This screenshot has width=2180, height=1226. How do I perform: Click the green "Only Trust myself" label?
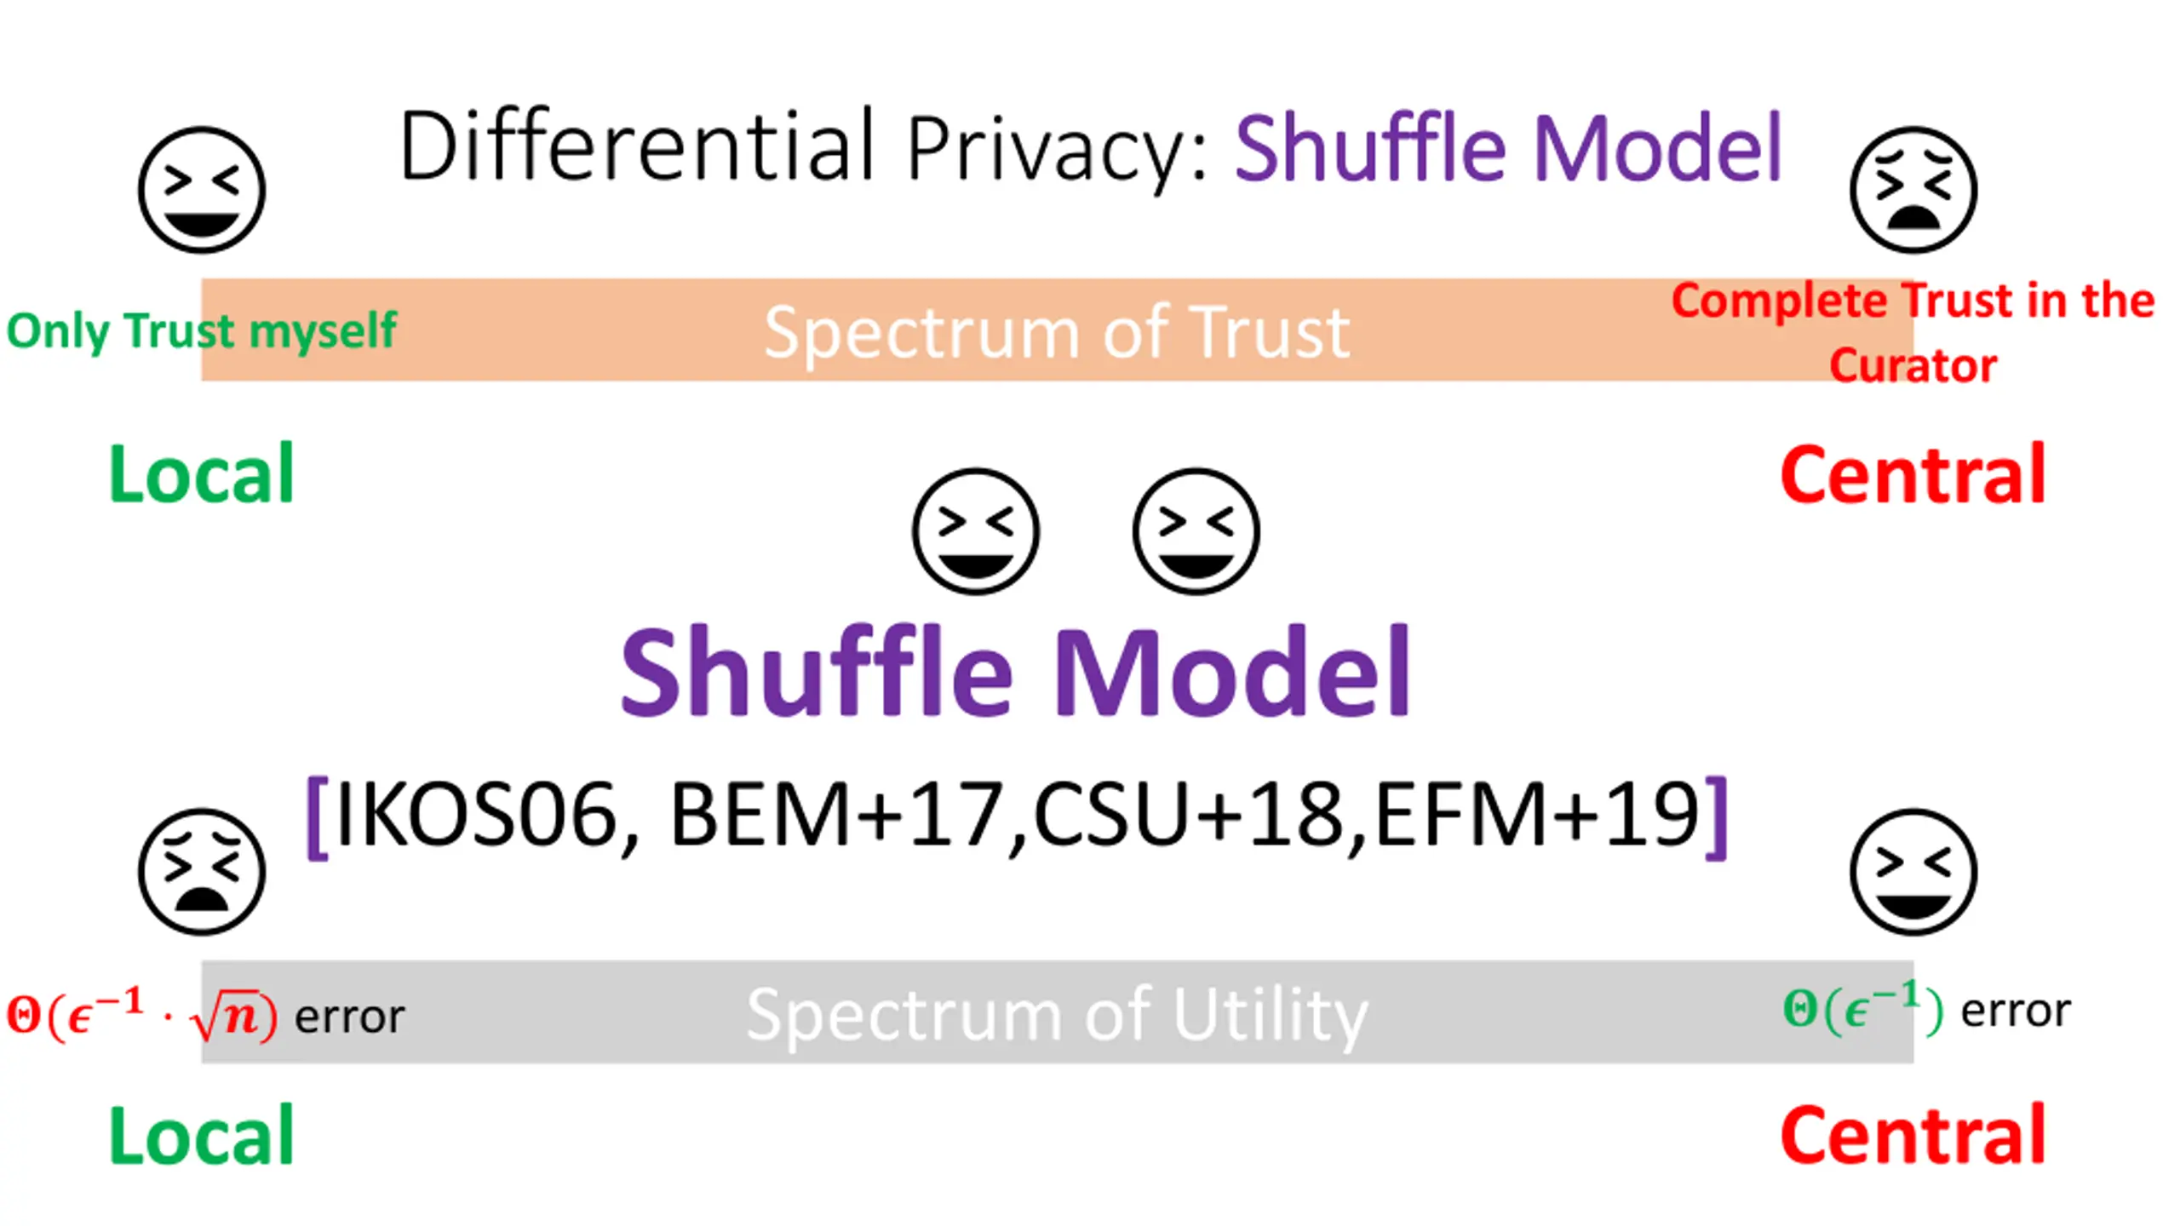[201, 330]
